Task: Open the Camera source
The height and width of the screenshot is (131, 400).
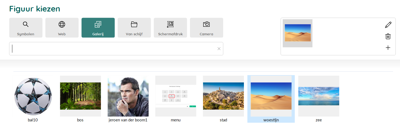Action: [x=206, y=28]
